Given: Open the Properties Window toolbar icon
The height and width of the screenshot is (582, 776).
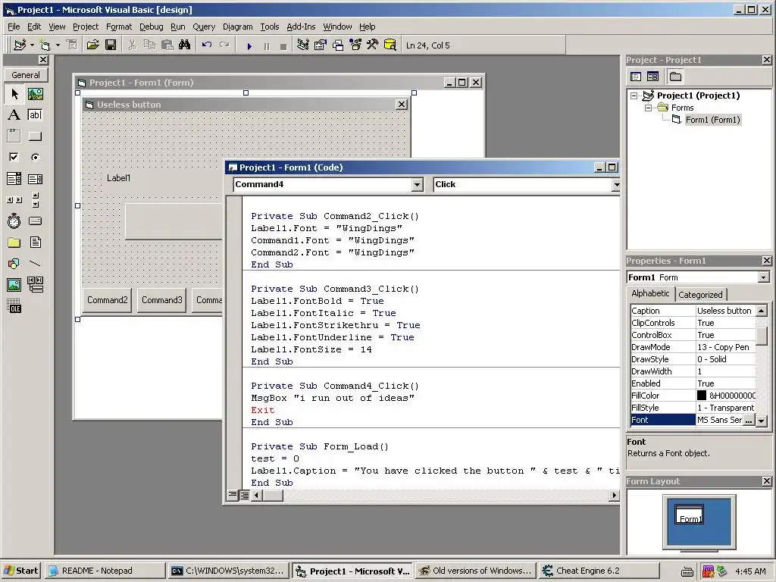Looking at the screenshot, I should [x=321, y=45].
